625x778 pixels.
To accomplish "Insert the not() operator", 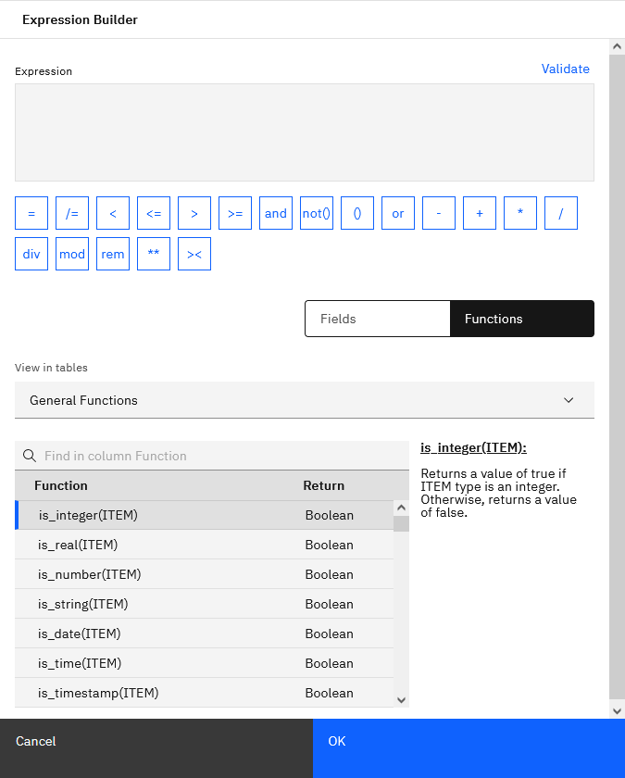I will 316,213.
